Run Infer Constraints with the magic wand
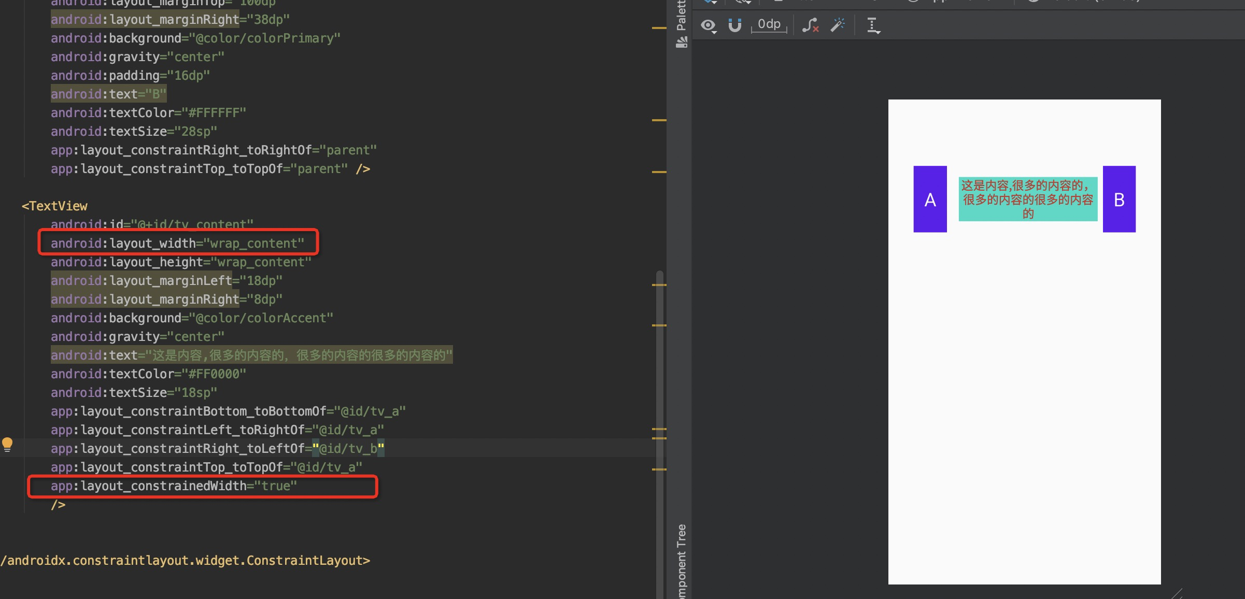Viewport: 1245px width, 599px height. [838, 24]
